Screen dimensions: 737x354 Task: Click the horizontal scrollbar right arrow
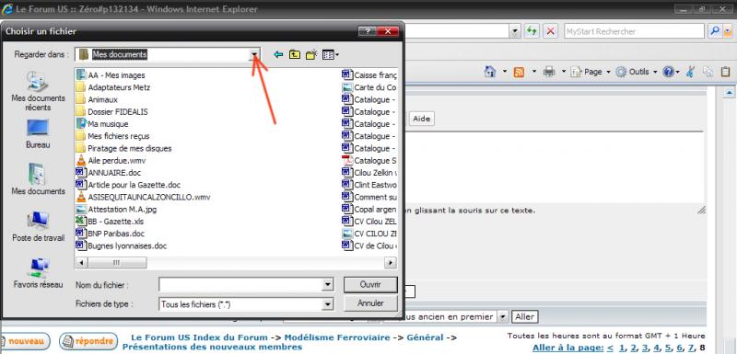point(390,263)
